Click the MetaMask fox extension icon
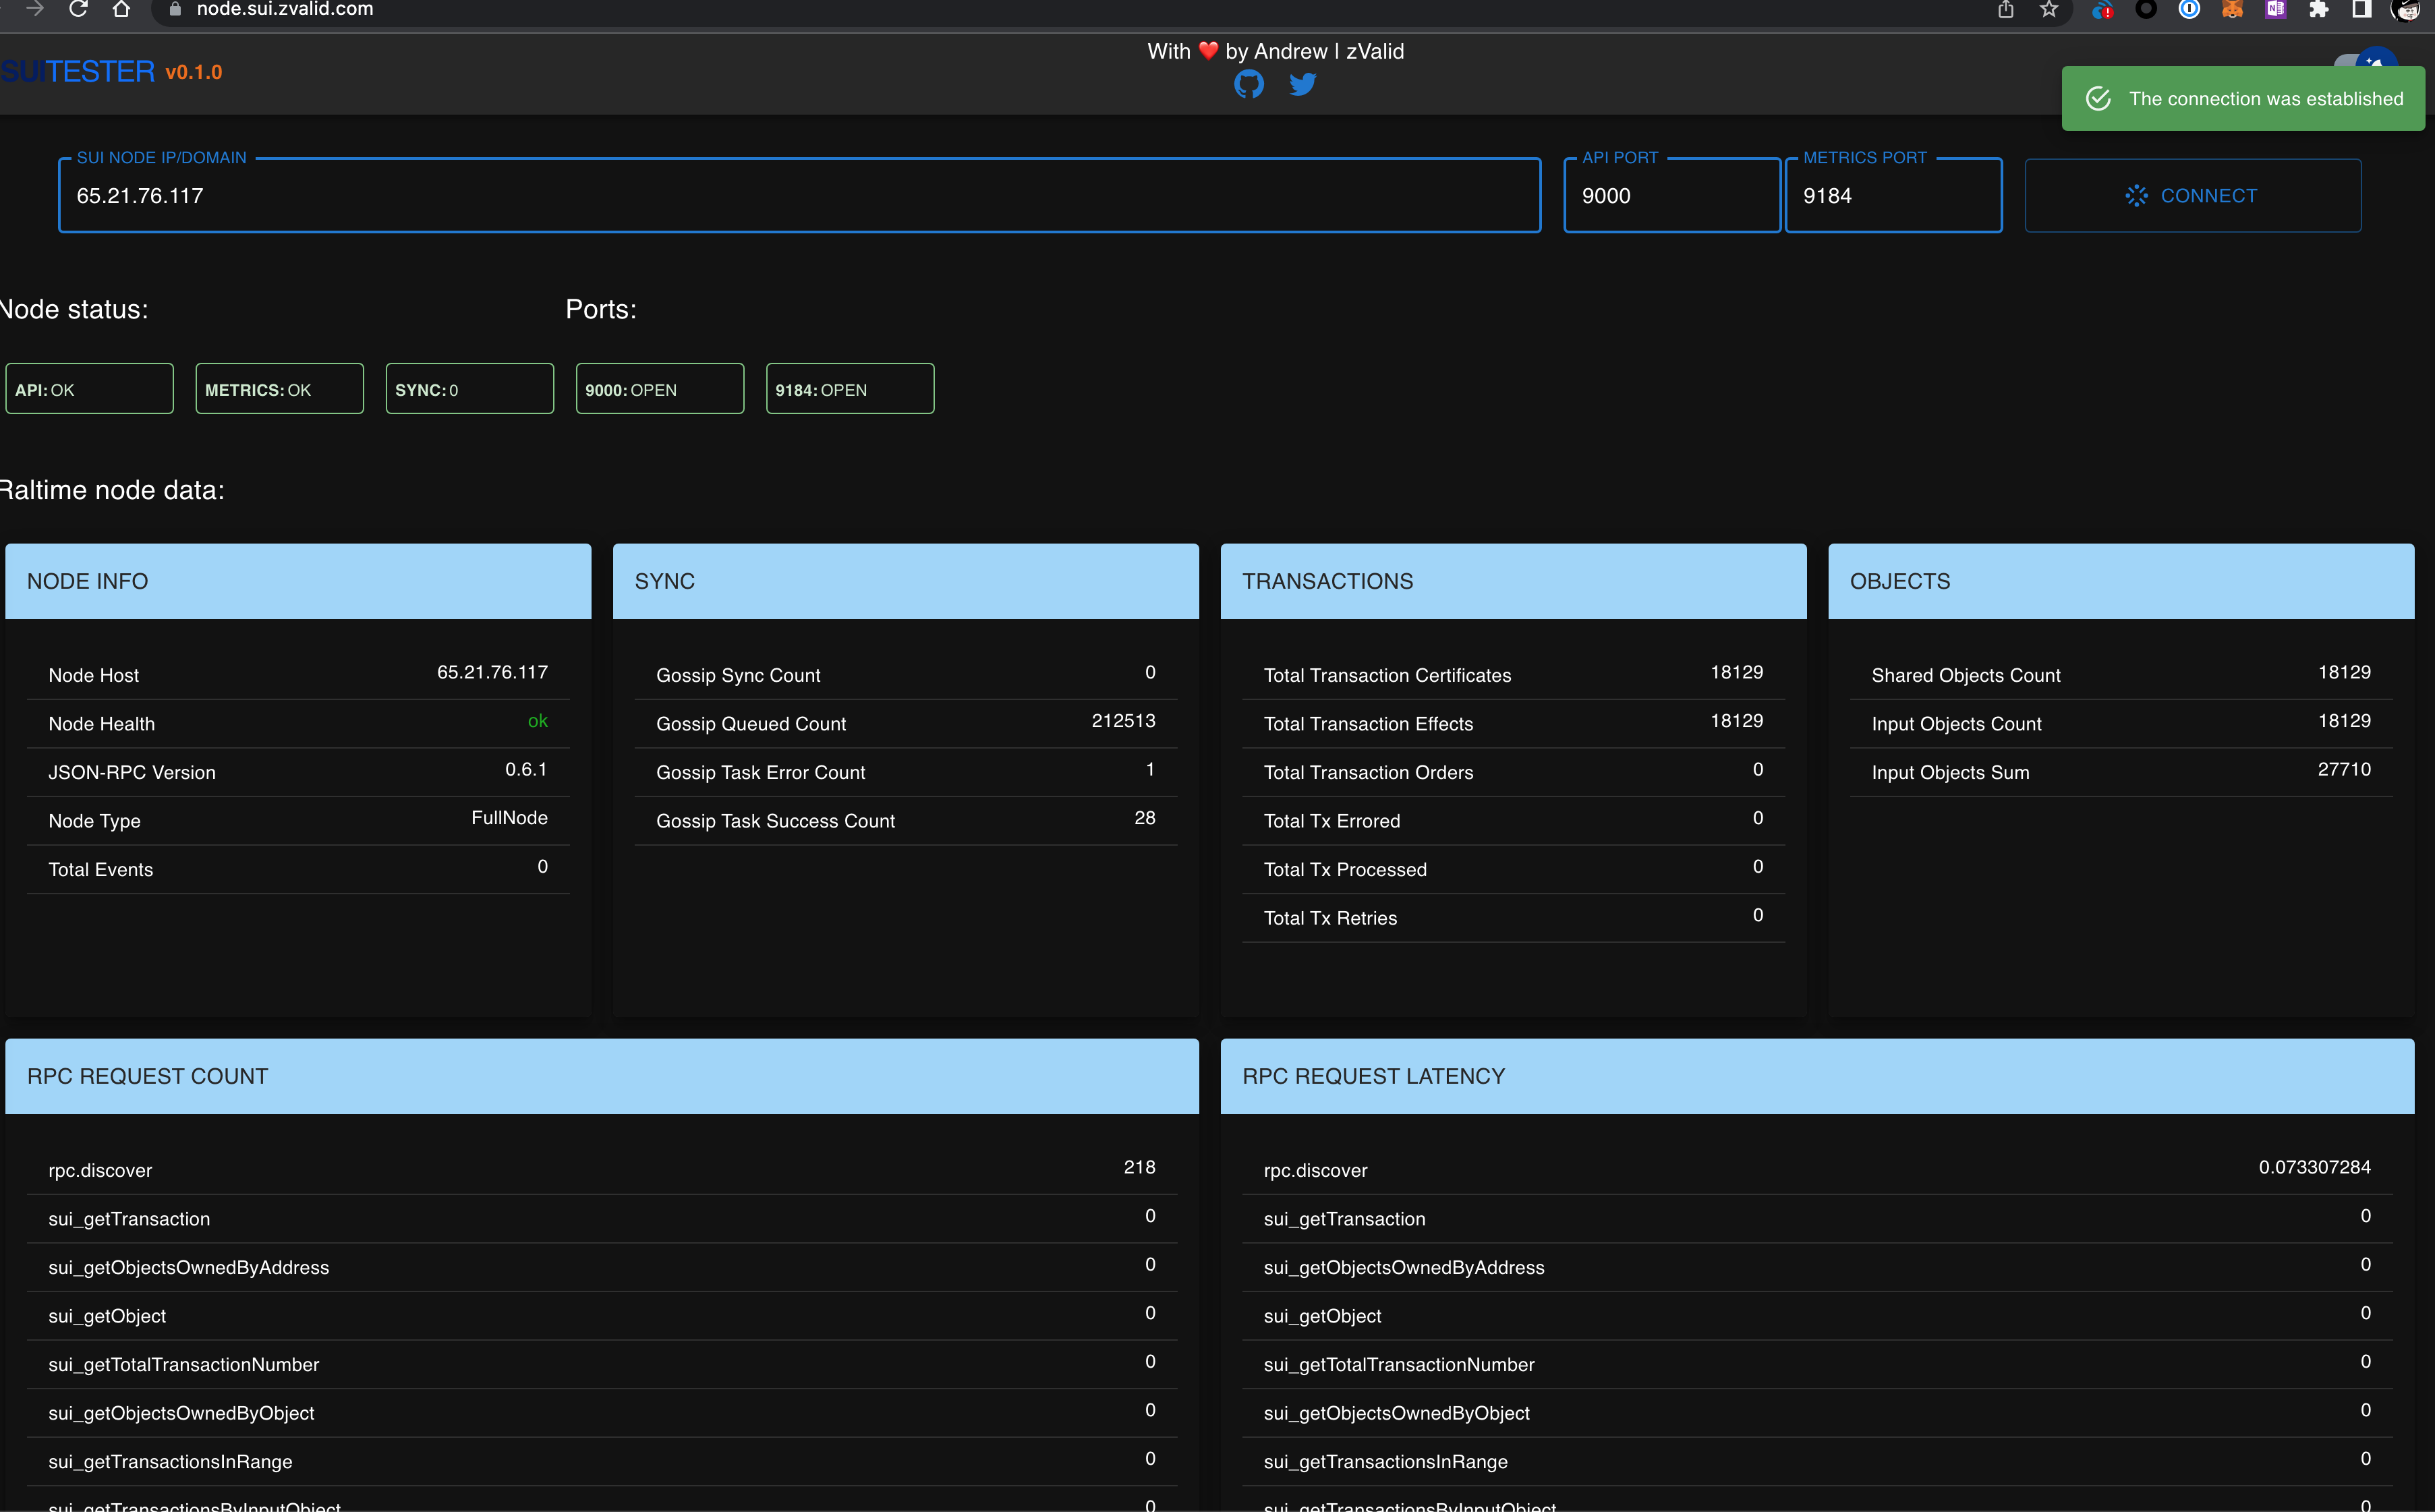 point(2232,10)
